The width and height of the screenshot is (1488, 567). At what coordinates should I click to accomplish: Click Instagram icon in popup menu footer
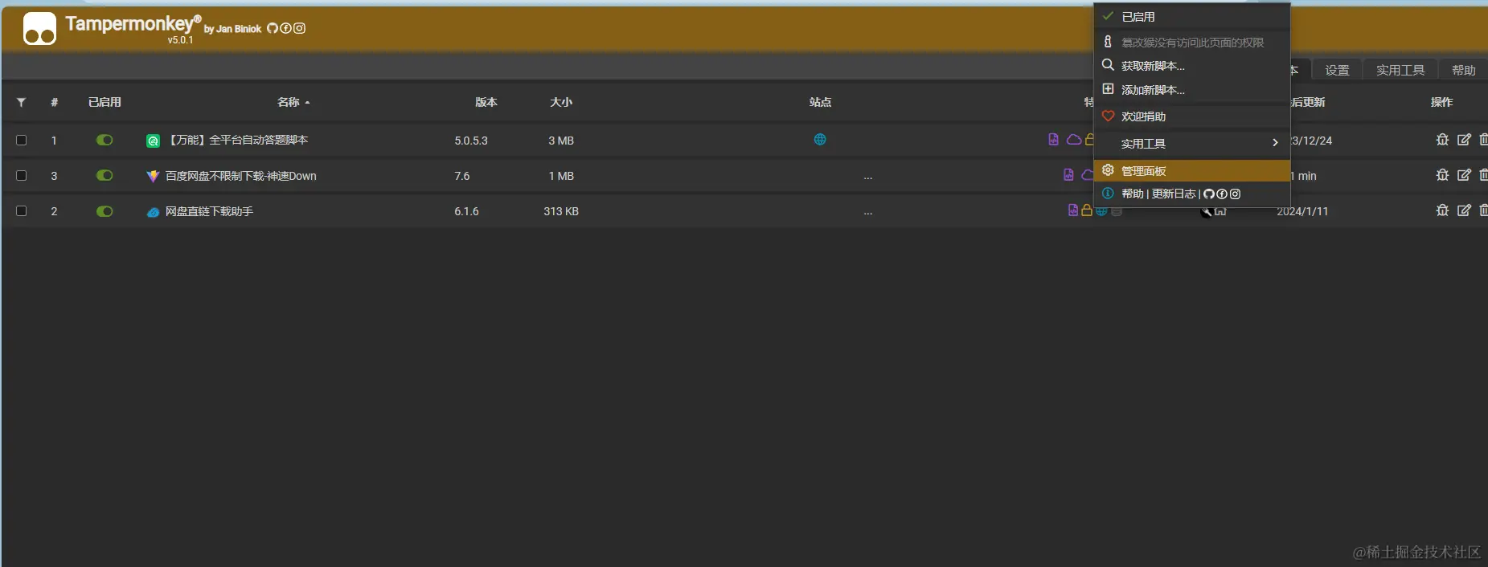pos(1235,194)
